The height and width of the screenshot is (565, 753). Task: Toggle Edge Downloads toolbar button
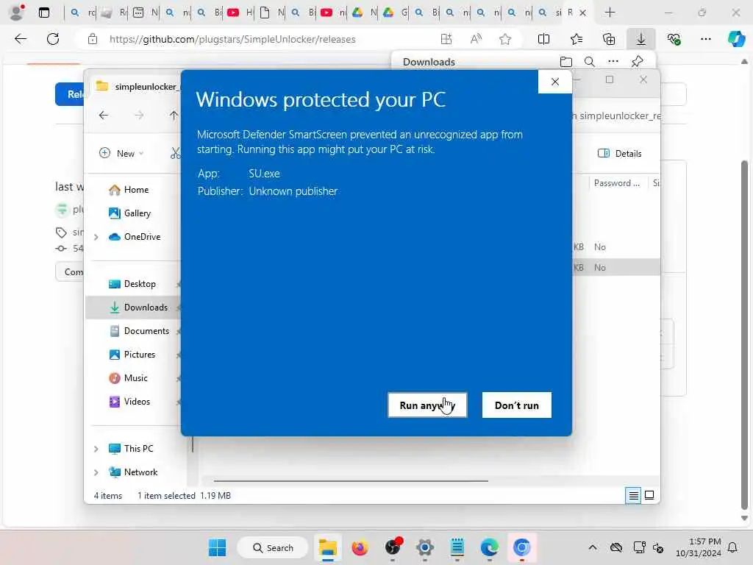coord(640,39)
